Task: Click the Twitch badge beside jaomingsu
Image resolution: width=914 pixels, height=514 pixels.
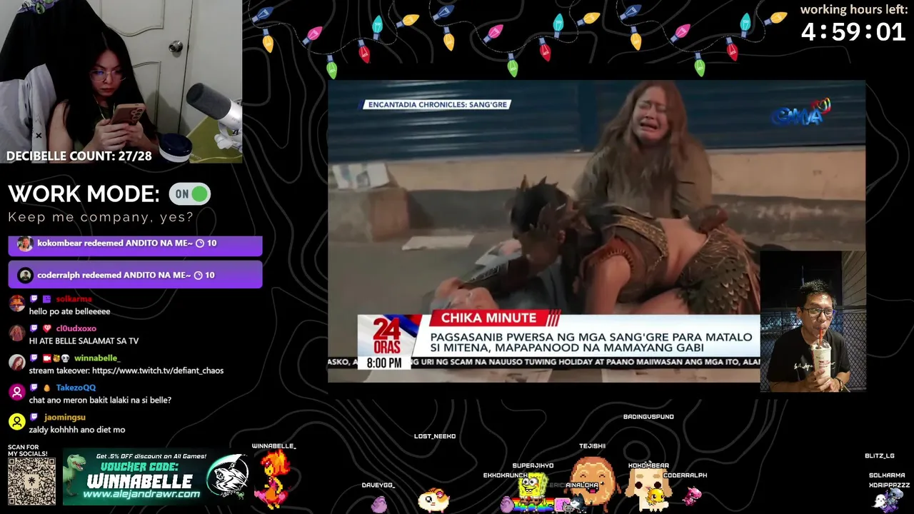Action: pyautogui.click(x=34, y=417)
